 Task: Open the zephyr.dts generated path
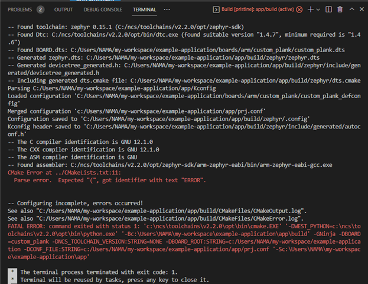click(203, 57)
